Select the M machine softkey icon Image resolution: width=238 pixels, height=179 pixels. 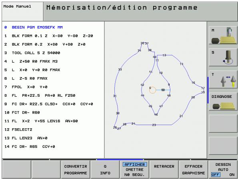(x=223, y=35)
